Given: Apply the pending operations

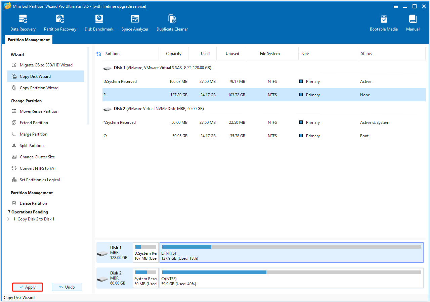Looking at the screenshot, I should [x=27, y=287].
